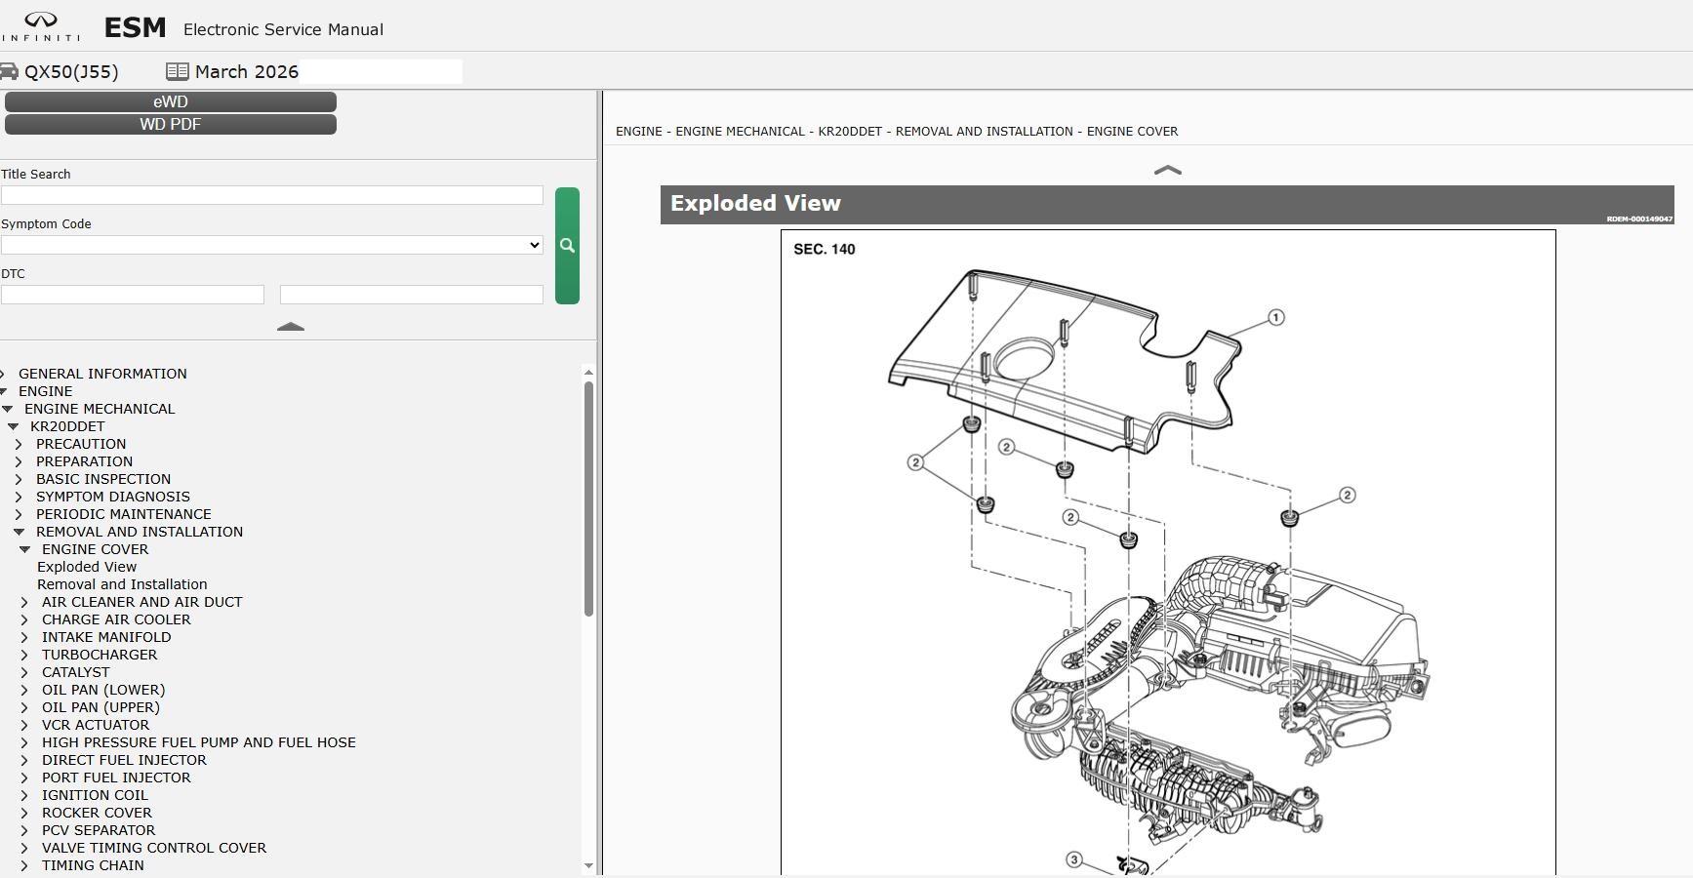1693x878 pixels.
Task: Click the QX50(J55) vehicle label
Action: [x=71, y=71]
